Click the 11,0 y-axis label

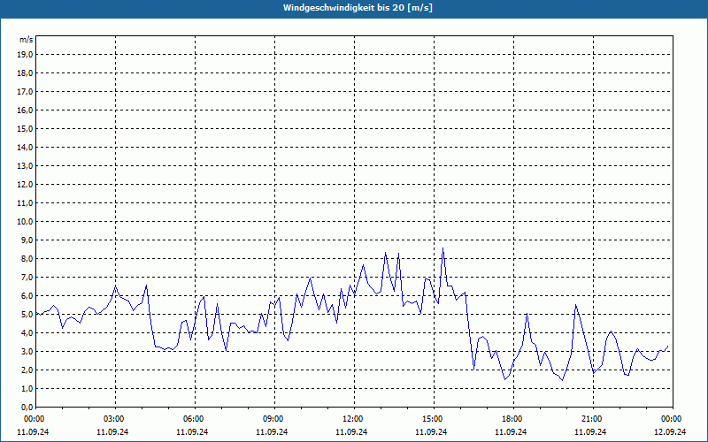[25, 203]
